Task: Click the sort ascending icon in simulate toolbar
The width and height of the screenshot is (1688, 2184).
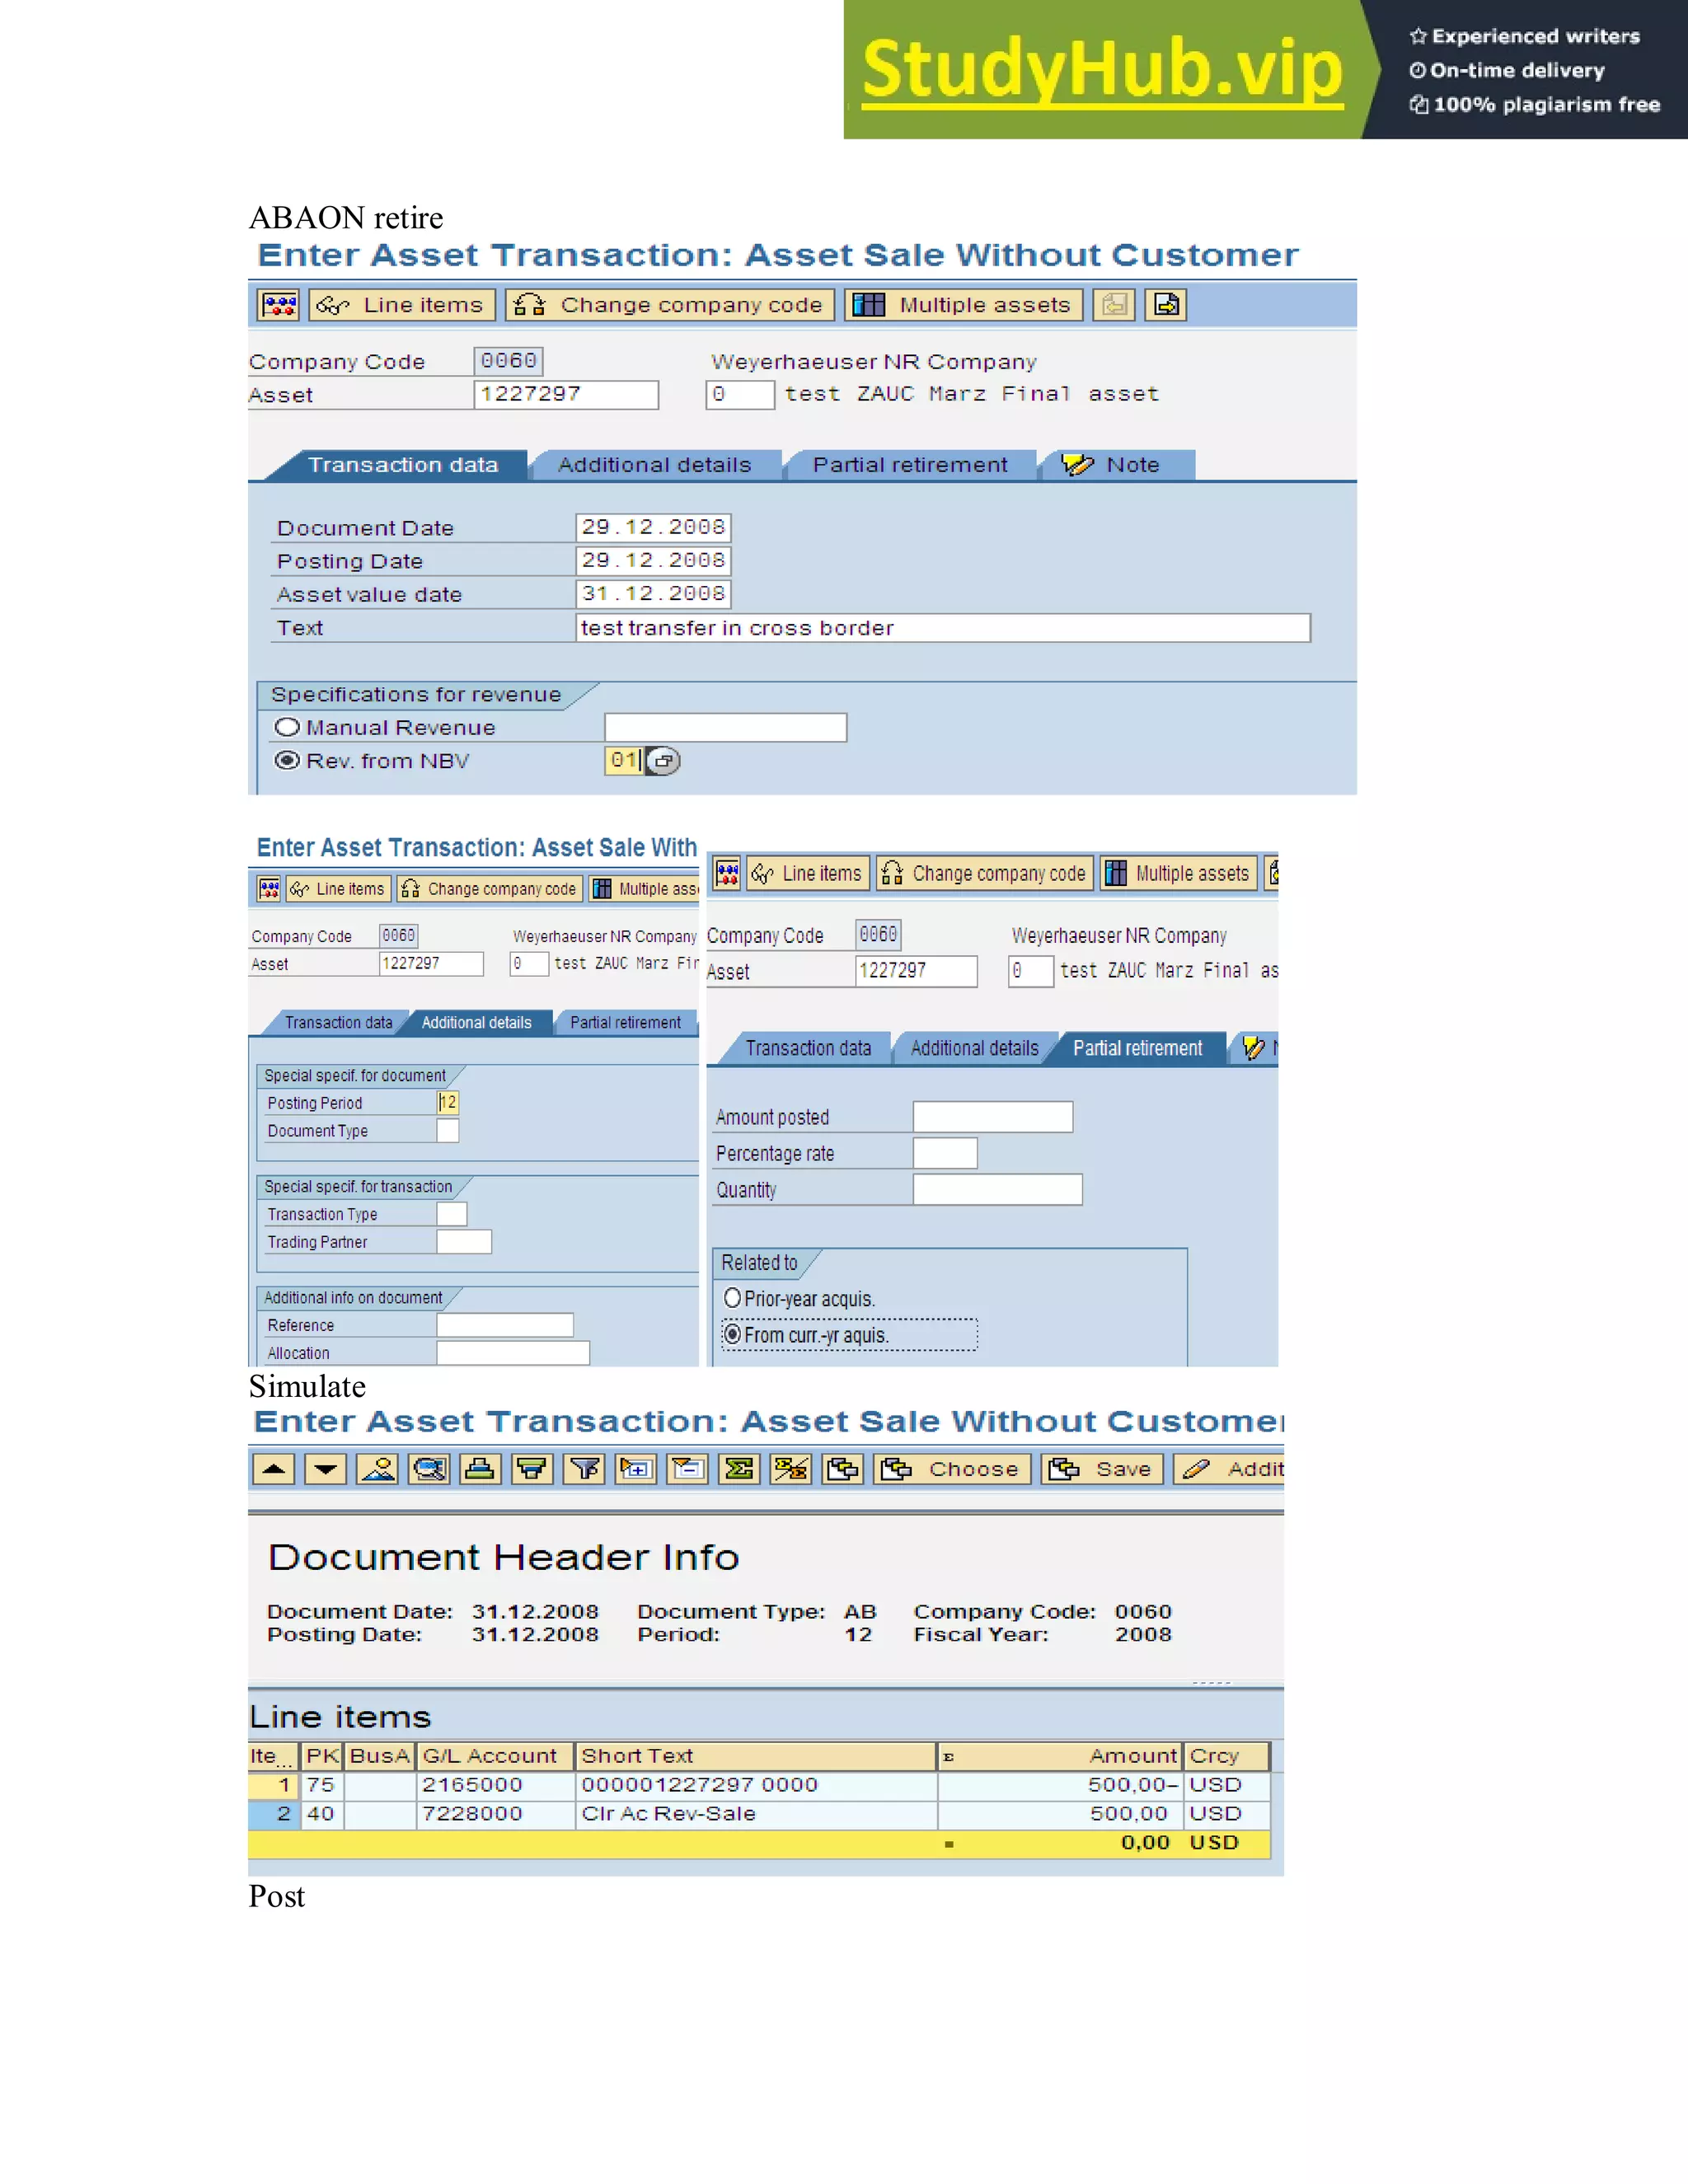Action: (x=274, y=1469)
